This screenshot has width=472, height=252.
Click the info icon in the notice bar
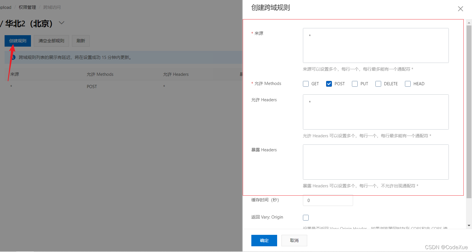pos(13,57)
